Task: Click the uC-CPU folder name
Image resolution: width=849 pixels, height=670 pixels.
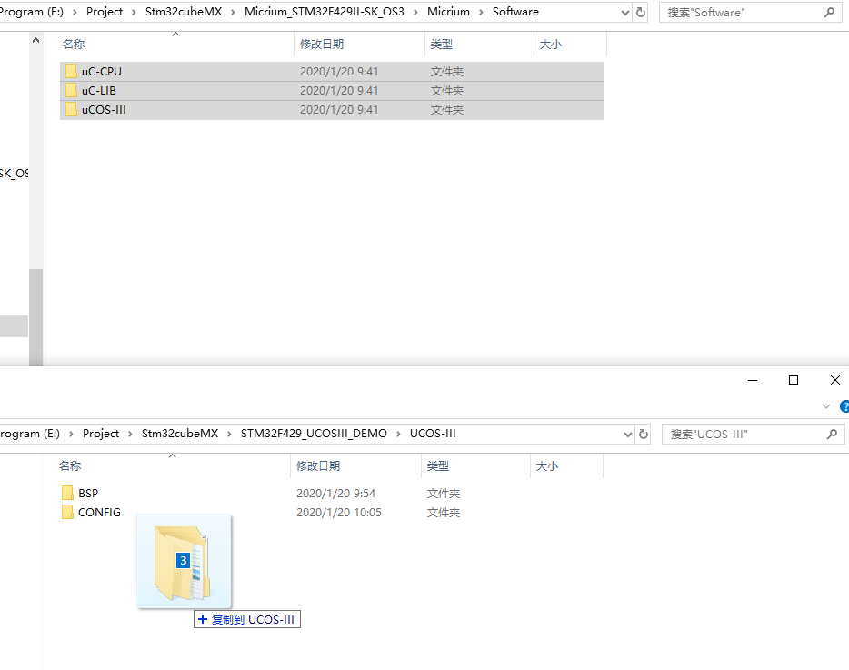Action: click(102, 72)
